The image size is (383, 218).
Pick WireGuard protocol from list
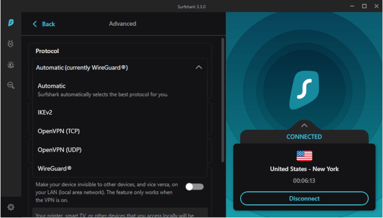(120, 169)
